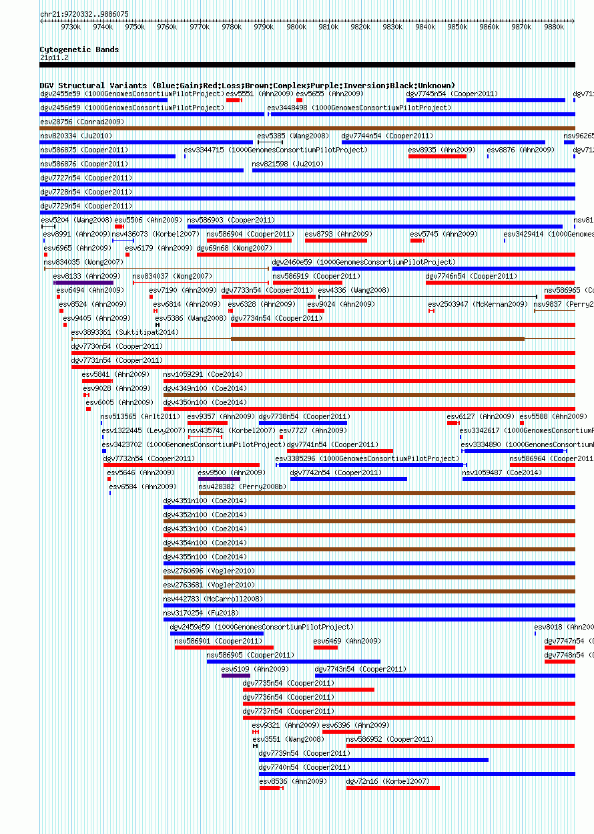Screen dimensions: 594x834
Task: Click the esv6127 (Ahn2009) label
Action: [481, 416]
